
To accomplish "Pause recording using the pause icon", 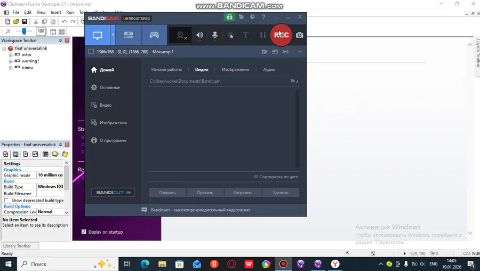I will tap(262, 35).
